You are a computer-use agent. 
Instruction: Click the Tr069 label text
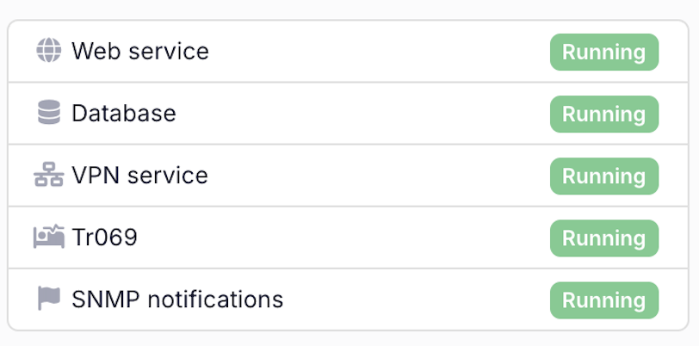pyautogui.click(x=104, y=237)
